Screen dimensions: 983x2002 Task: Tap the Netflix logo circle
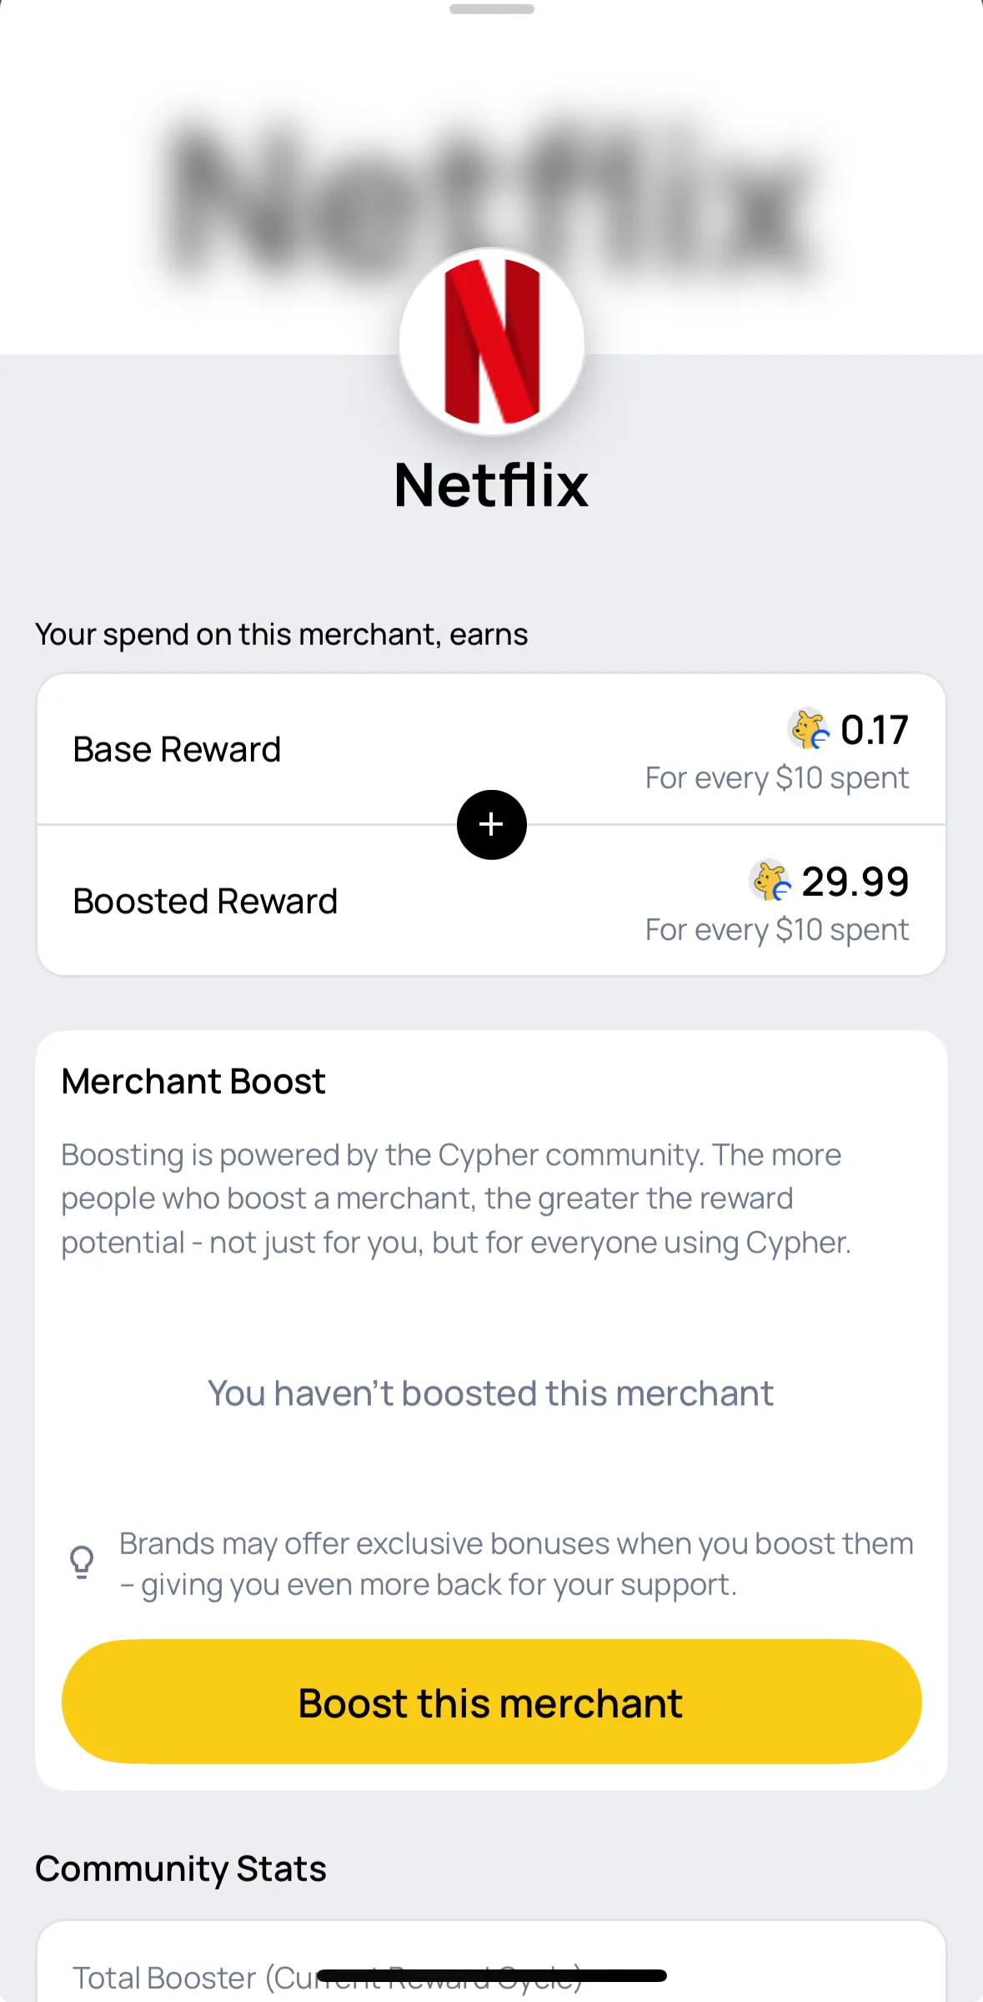point(491,341)
